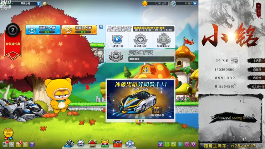Image resolution: width=265 pixels, height=149 pixels.
Task: Click the n25yao13 text at overlay bottom
Action: pyautogui.click(x=243, y=146)
